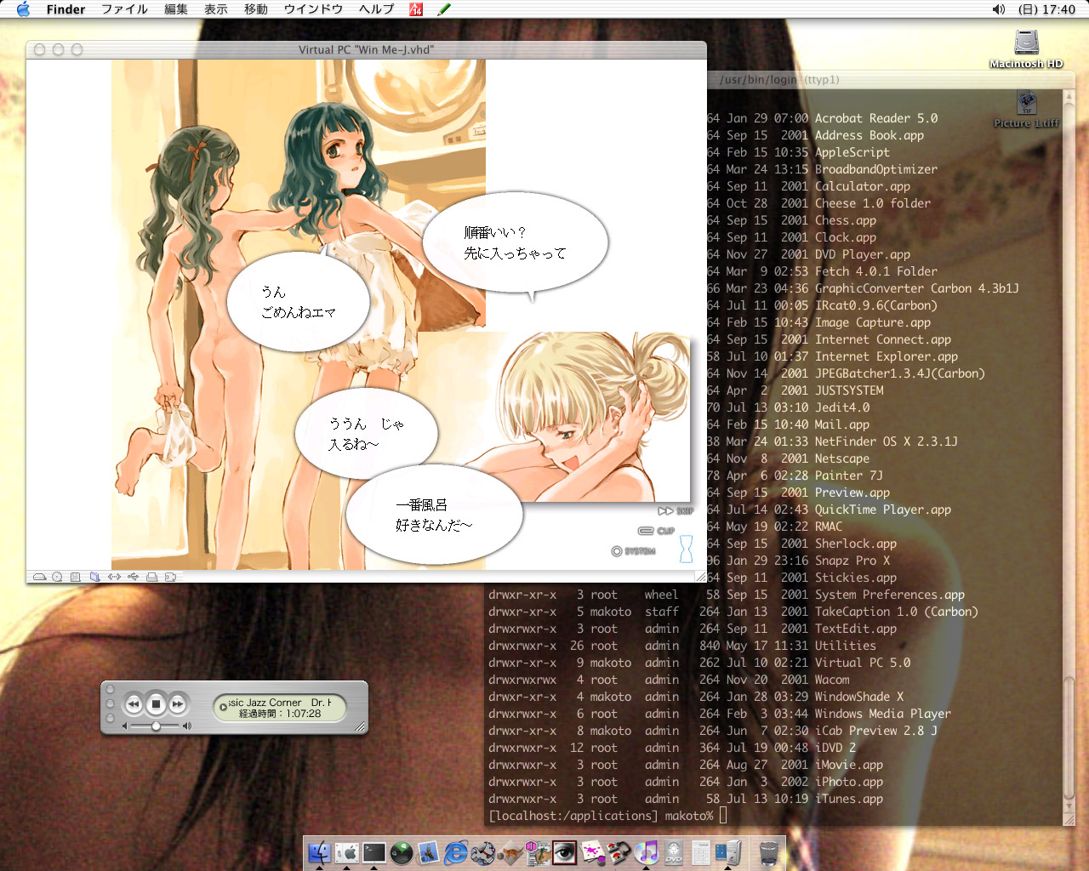Click 'QuickTime Player.app' in Terminal listing
This screenshot has height=871, width=1089.
[x=883, y=510]
